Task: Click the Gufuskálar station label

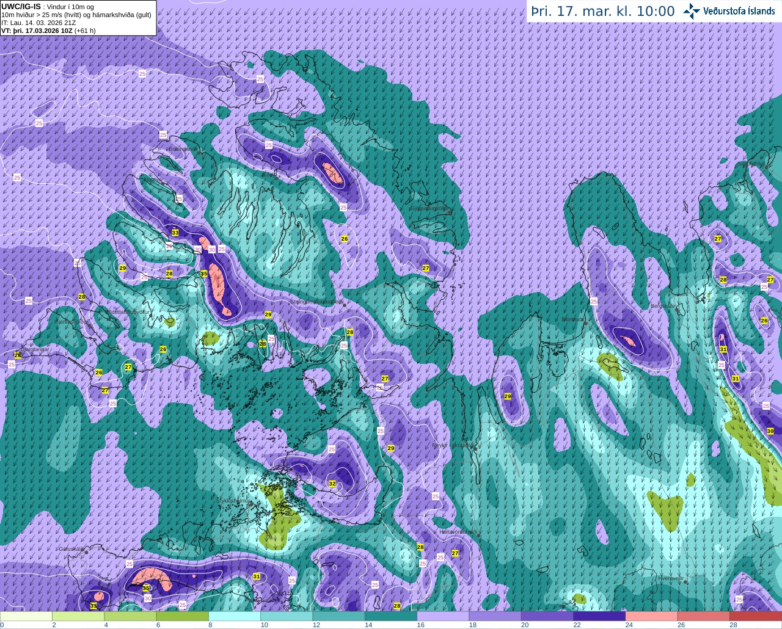Action: tap(71, 548)
